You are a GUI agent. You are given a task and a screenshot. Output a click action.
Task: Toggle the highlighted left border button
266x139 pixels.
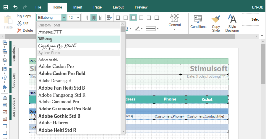(134, 18)
